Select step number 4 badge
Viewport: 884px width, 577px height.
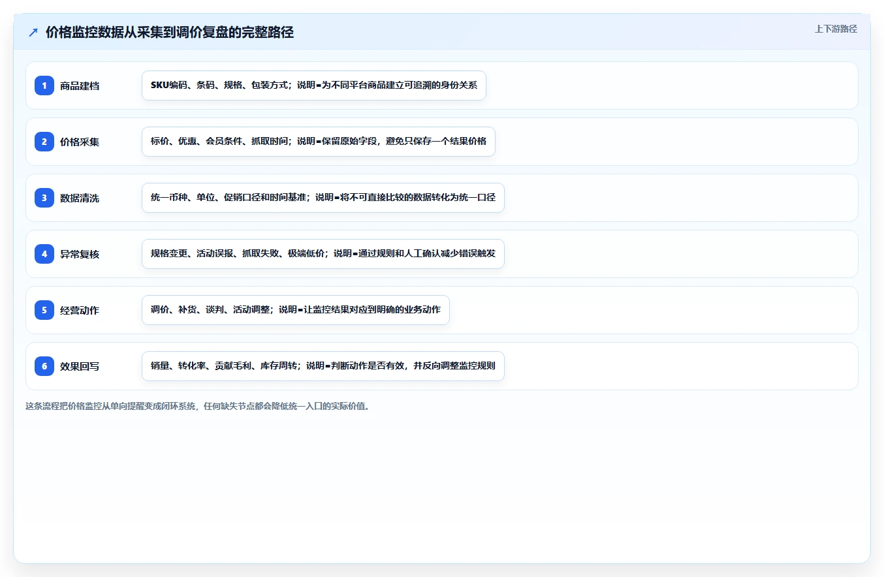coord(44,254)
